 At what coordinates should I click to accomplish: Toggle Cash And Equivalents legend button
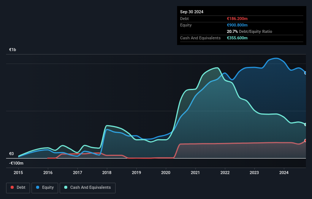tap(87, 188)
